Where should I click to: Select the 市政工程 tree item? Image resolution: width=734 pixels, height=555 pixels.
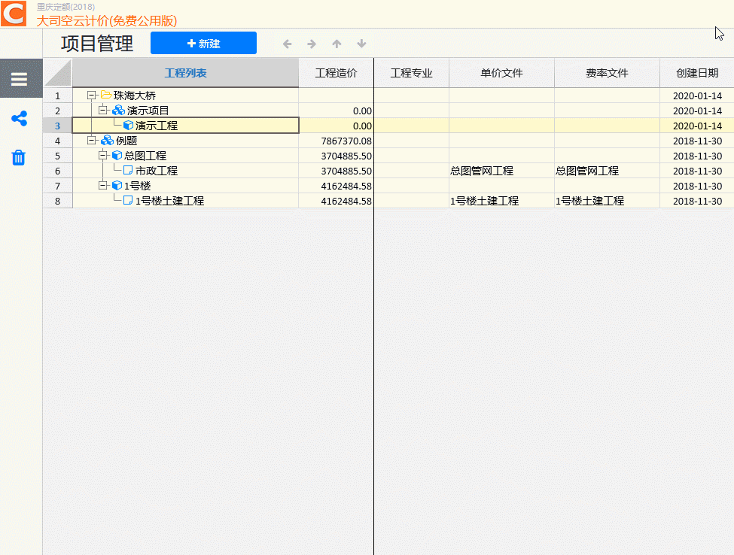coord(156,171)
